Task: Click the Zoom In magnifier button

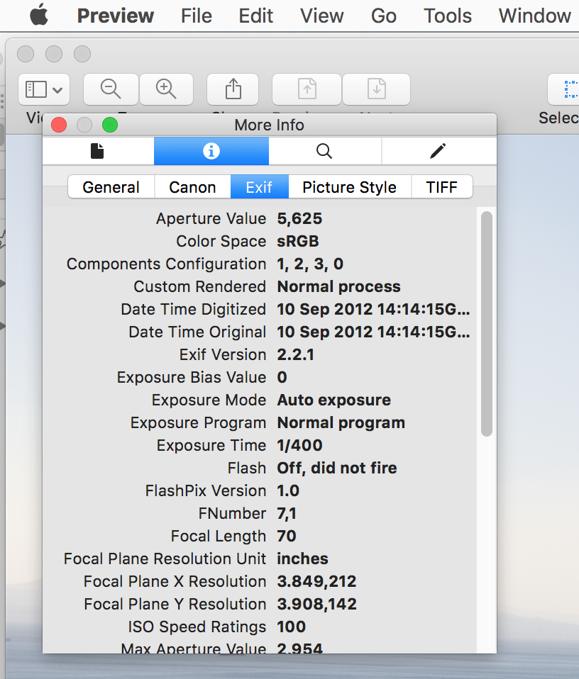Action: (x=166, y=89)
